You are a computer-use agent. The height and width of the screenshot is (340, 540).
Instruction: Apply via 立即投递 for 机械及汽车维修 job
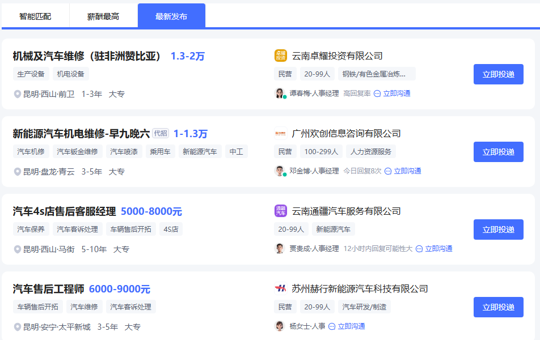pos(498,74)
